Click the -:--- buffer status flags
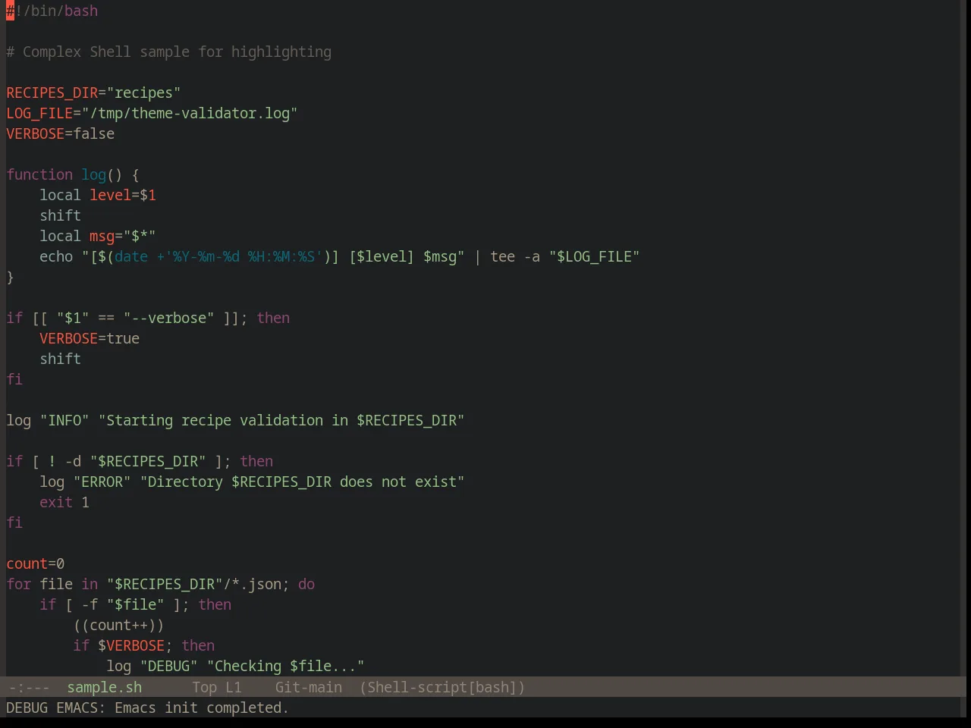Screen dimensions: 971x728 click(x=29, y=687)
